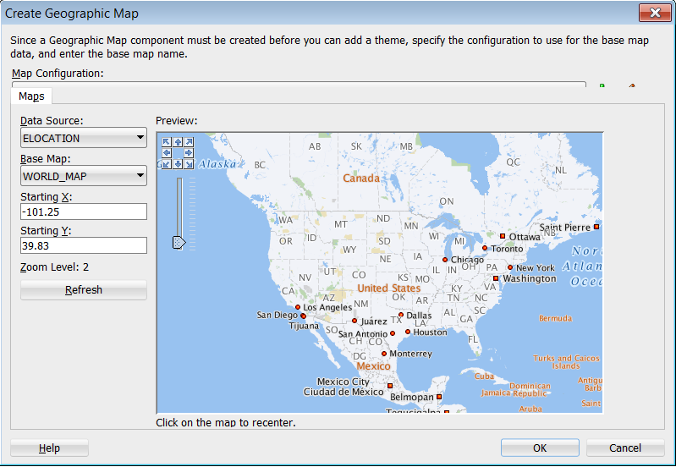This screenshot has height=467, width=676.
Task: Pan the preview map north (up arrow)
Action: [x=178, y=142]
